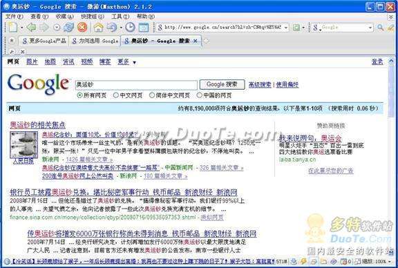Click the ad blocker counter icon
This screenshot has width=398, height=268.
(345, 261)
